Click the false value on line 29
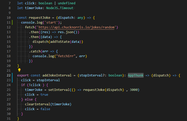Image resolution: width=187 pixels, height=121 pixels. [x=45, y=109]
